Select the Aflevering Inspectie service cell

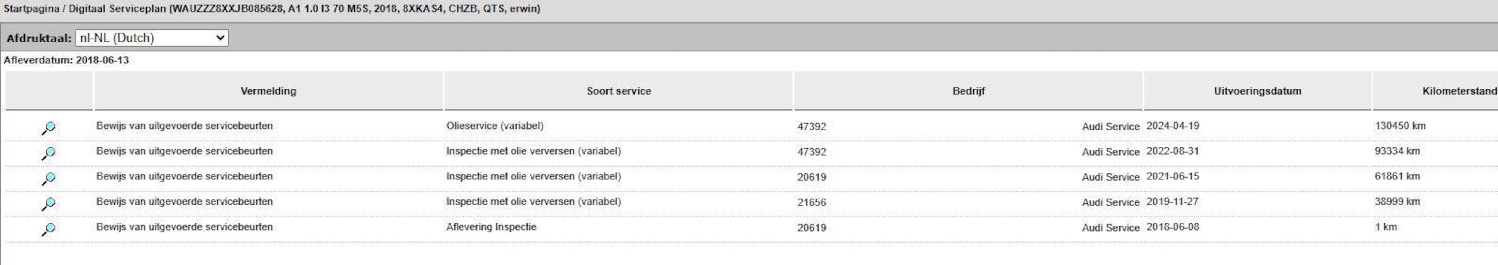pyautogui.click(x=491, y=227)
